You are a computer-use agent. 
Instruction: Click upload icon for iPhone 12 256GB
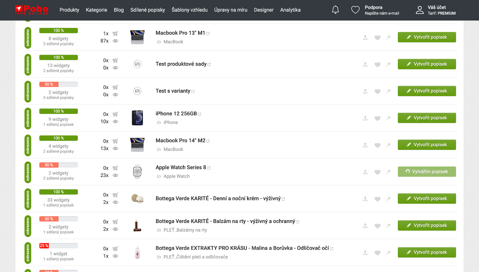pos(365,118)
